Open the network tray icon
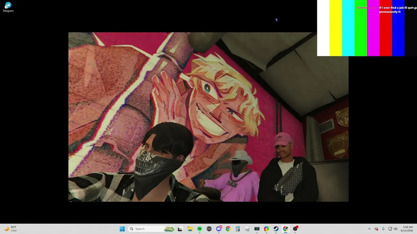417x234 pixels. click(x=390, y=229)
